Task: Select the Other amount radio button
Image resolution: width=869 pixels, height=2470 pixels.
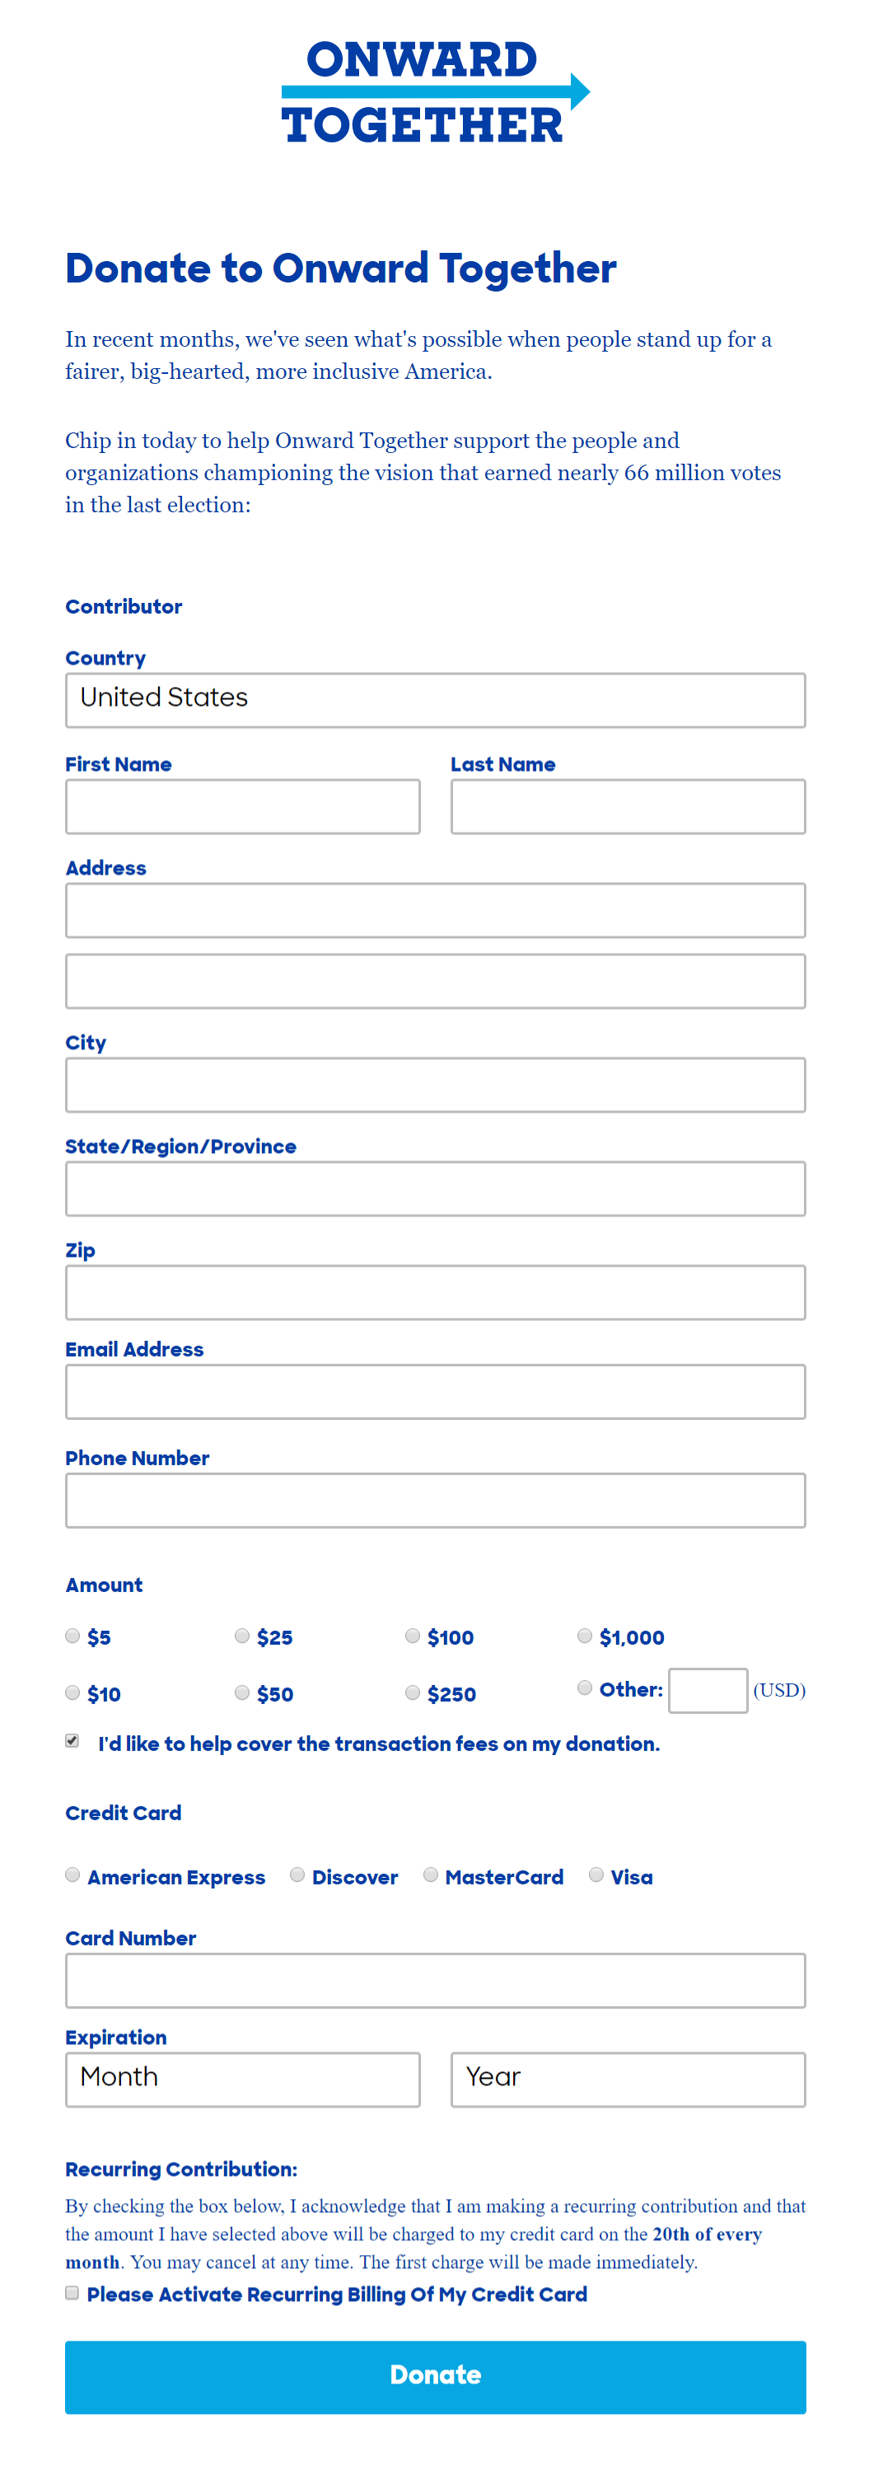Action: coord(585,1688)
